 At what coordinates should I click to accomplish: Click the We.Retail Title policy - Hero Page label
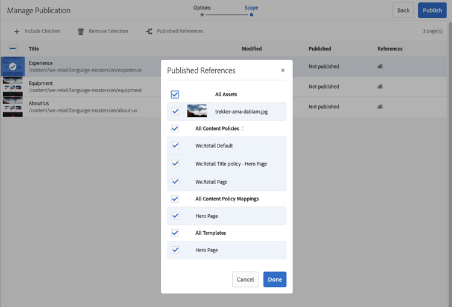231,164
